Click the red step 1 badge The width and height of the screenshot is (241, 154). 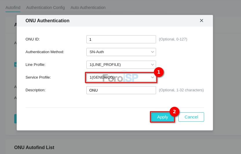[x=159, y=72]
